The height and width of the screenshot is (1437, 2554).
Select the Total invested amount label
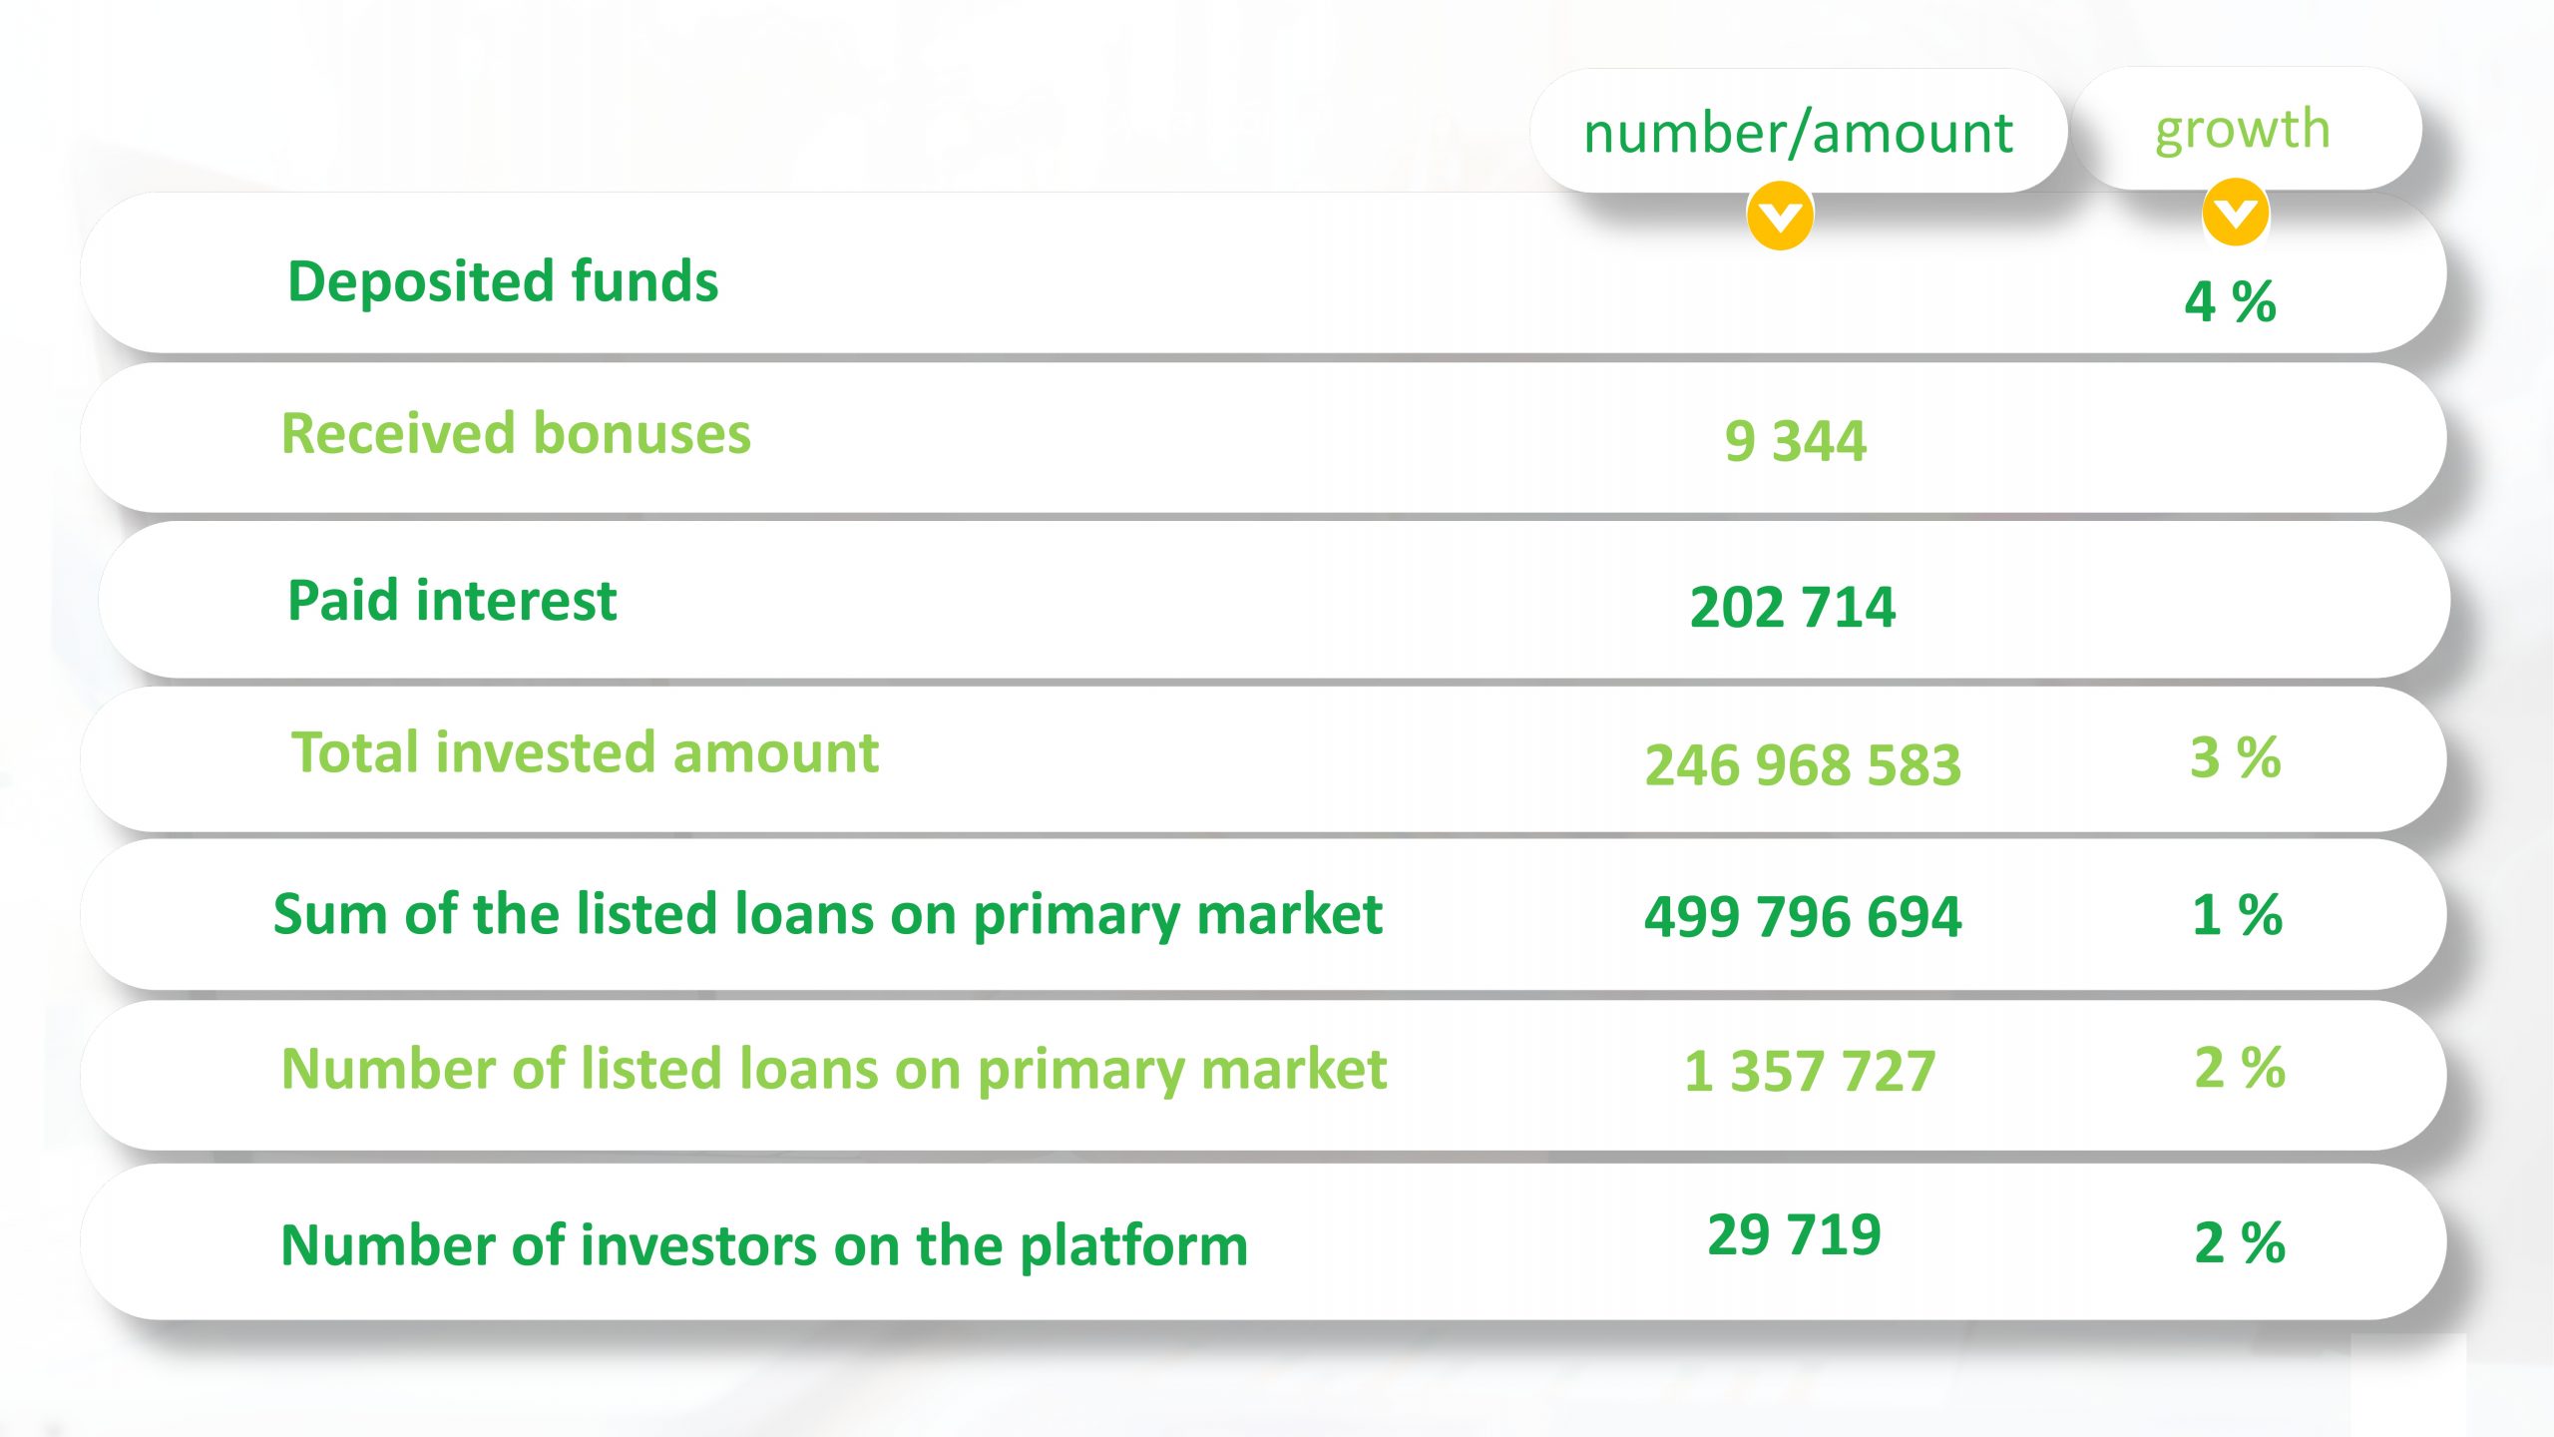coord(585,751)
